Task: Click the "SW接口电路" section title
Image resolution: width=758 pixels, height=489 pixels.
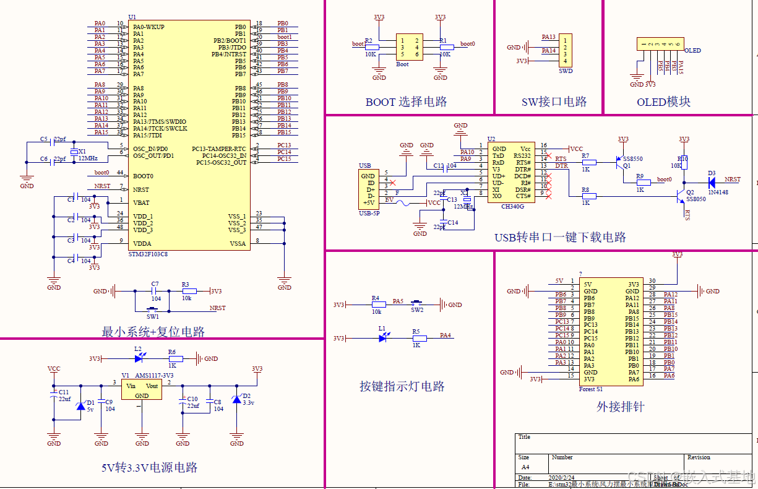Action: pos(554,102)
